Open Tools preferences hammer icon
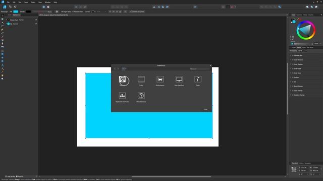Image resolution: width=323 pixels, height=181 pixels. pos(198,79)
